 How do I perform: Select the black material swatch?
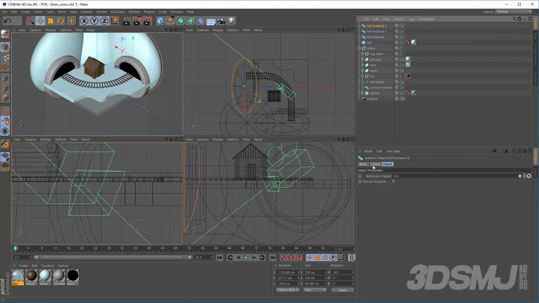(73, 276)
